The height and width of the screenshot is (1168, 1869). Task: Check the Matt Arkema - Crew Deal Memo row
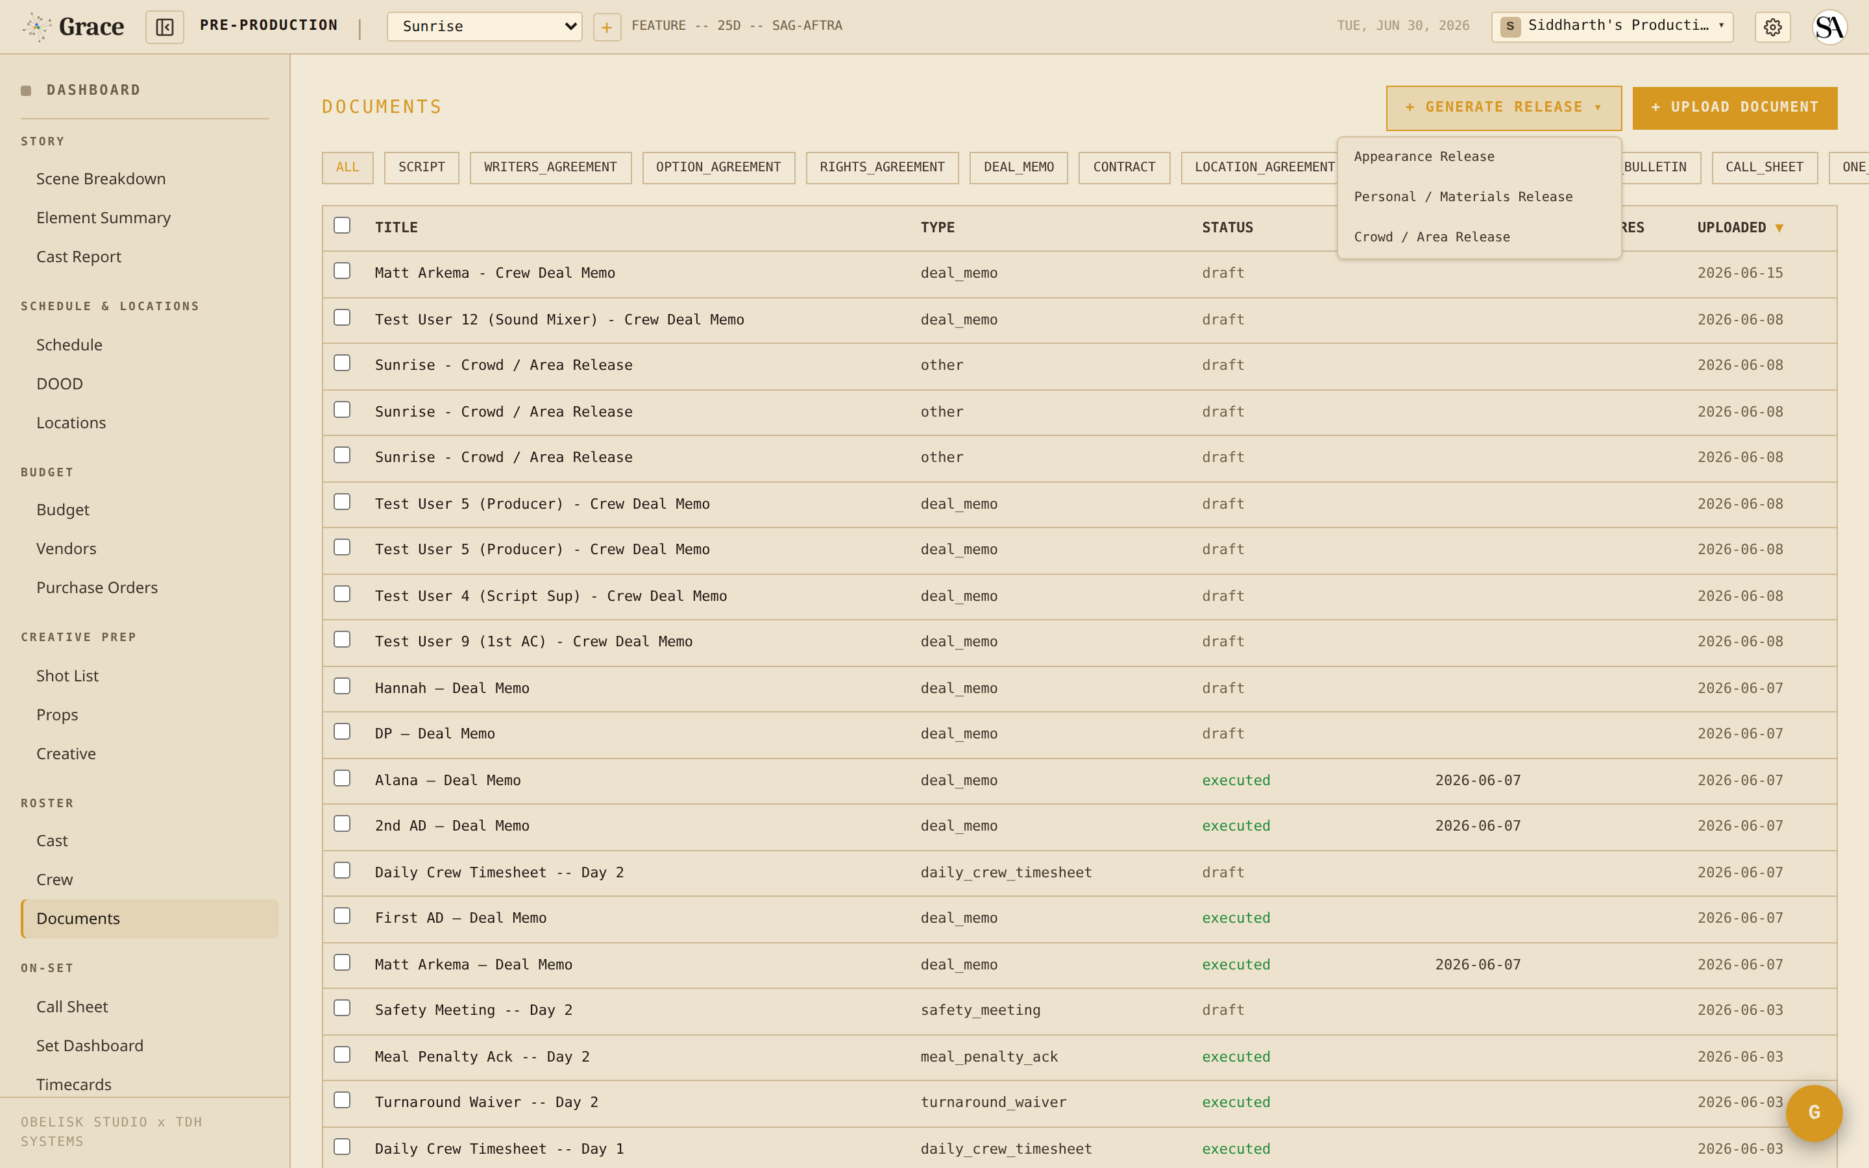click(x=342, y=271)
